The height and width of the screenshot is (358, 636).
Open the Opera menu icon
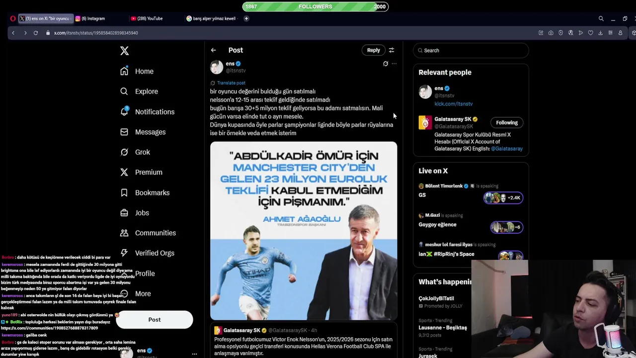tap(13, 18)
